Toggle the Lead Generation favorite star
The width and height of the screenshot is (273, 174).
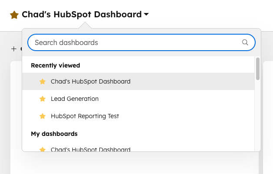pyautogui.click(x=43, y=99)
